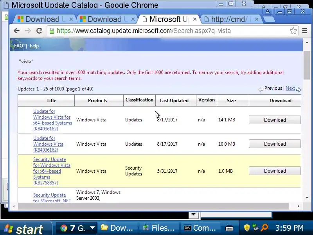Open Update for Windows Vista x64 KB4036162 link
313x235 pixels.
(52, 120)
